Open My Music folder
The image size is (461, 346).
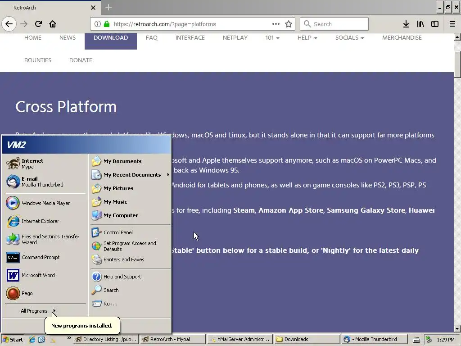coord(131,202)
